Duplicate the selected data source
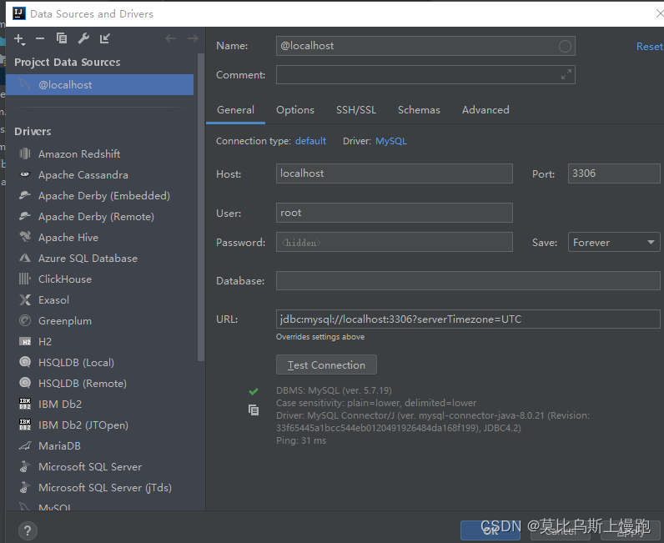The width and height of the screenshot is (664, 543). (62, 38)
